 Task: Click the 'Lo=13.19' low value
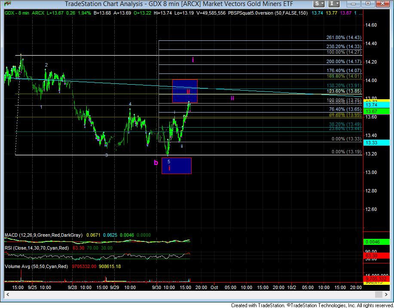(184, 13)
